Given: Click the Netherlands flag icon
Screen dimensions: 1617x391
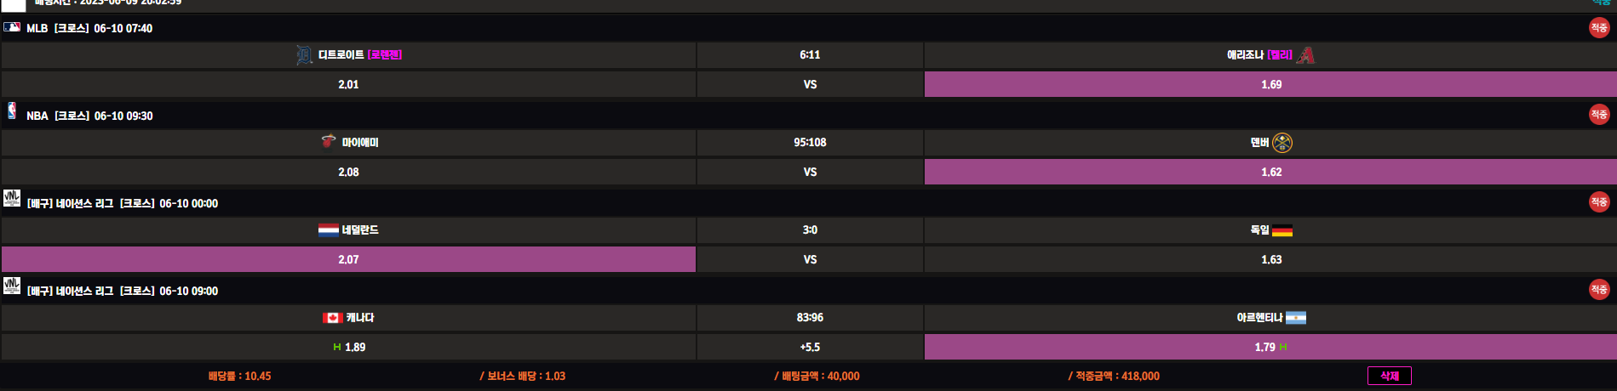Looking at the screenshot, I should [x=328, y=230].
